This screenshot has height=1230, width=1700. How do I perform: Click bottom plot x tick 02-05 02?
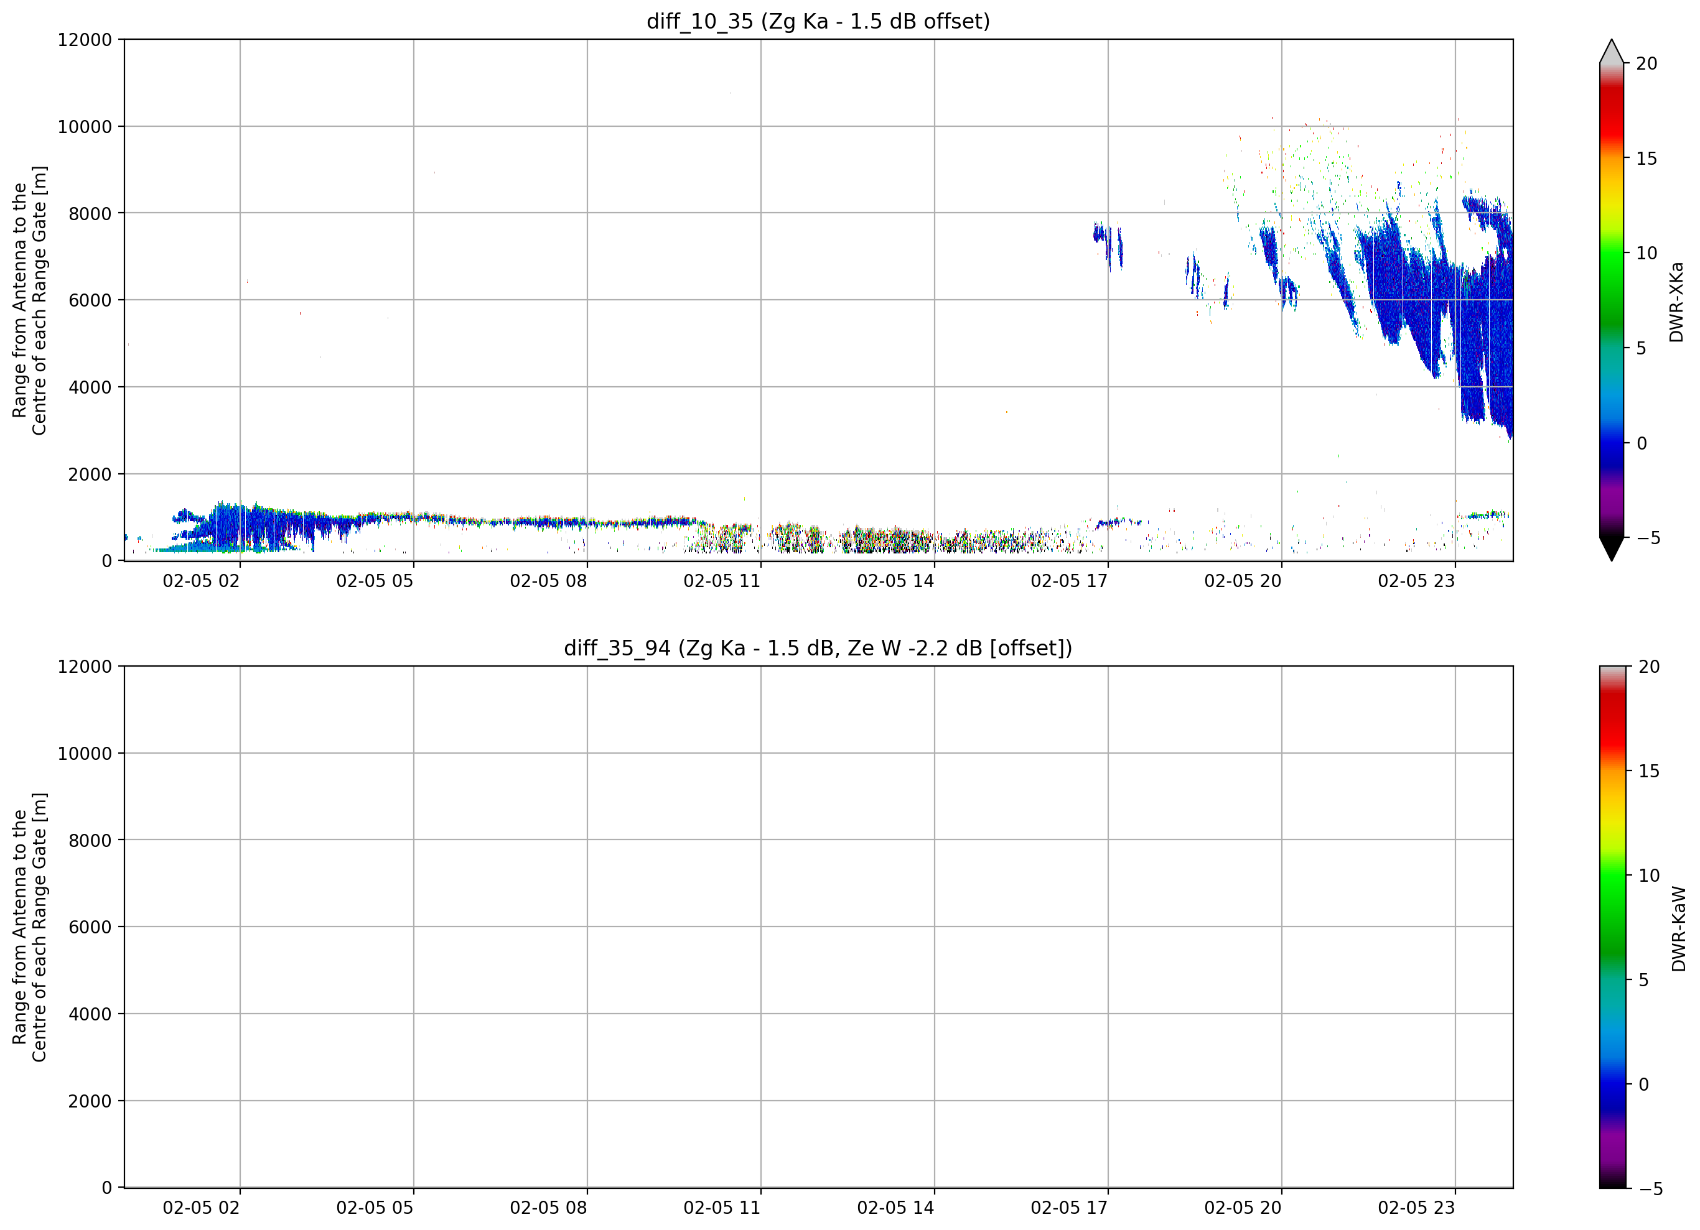click(201, 1208)
